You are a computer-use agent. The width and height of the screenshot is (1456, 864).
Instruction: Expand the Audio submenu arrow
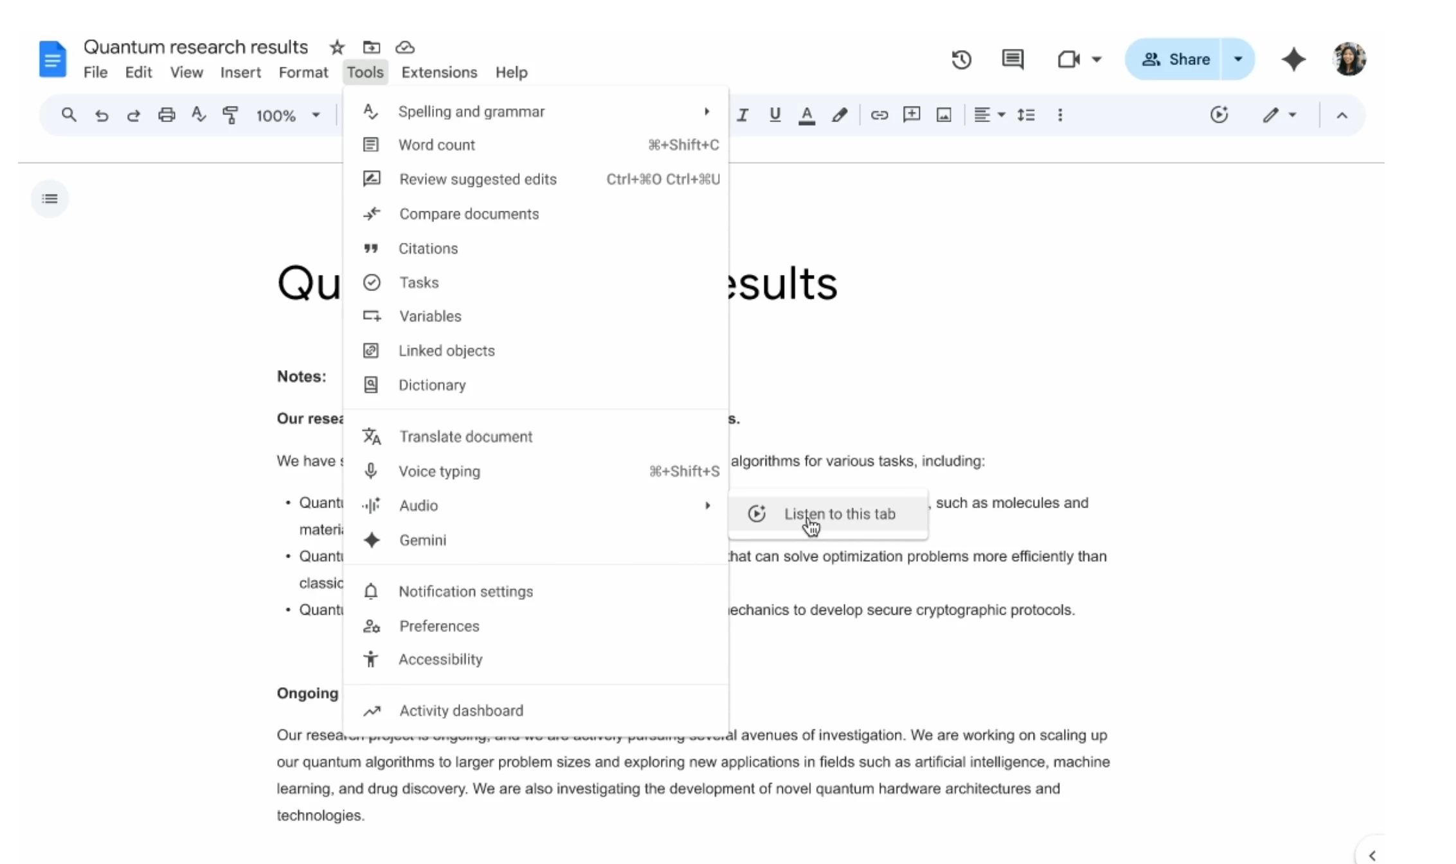707,506
